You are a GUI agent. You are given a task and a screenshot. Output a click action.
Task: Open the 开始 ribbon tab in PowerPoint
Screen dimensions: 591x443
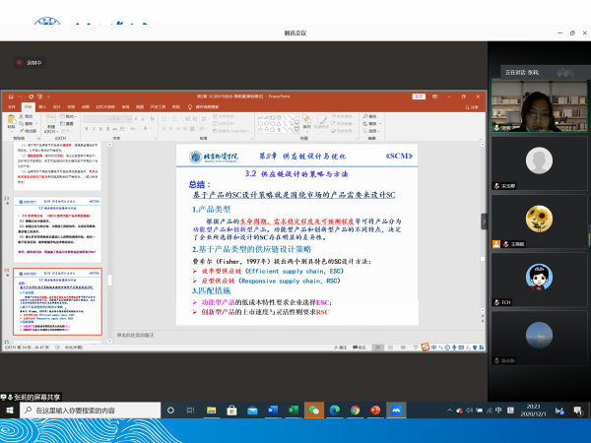coord(29,106)
